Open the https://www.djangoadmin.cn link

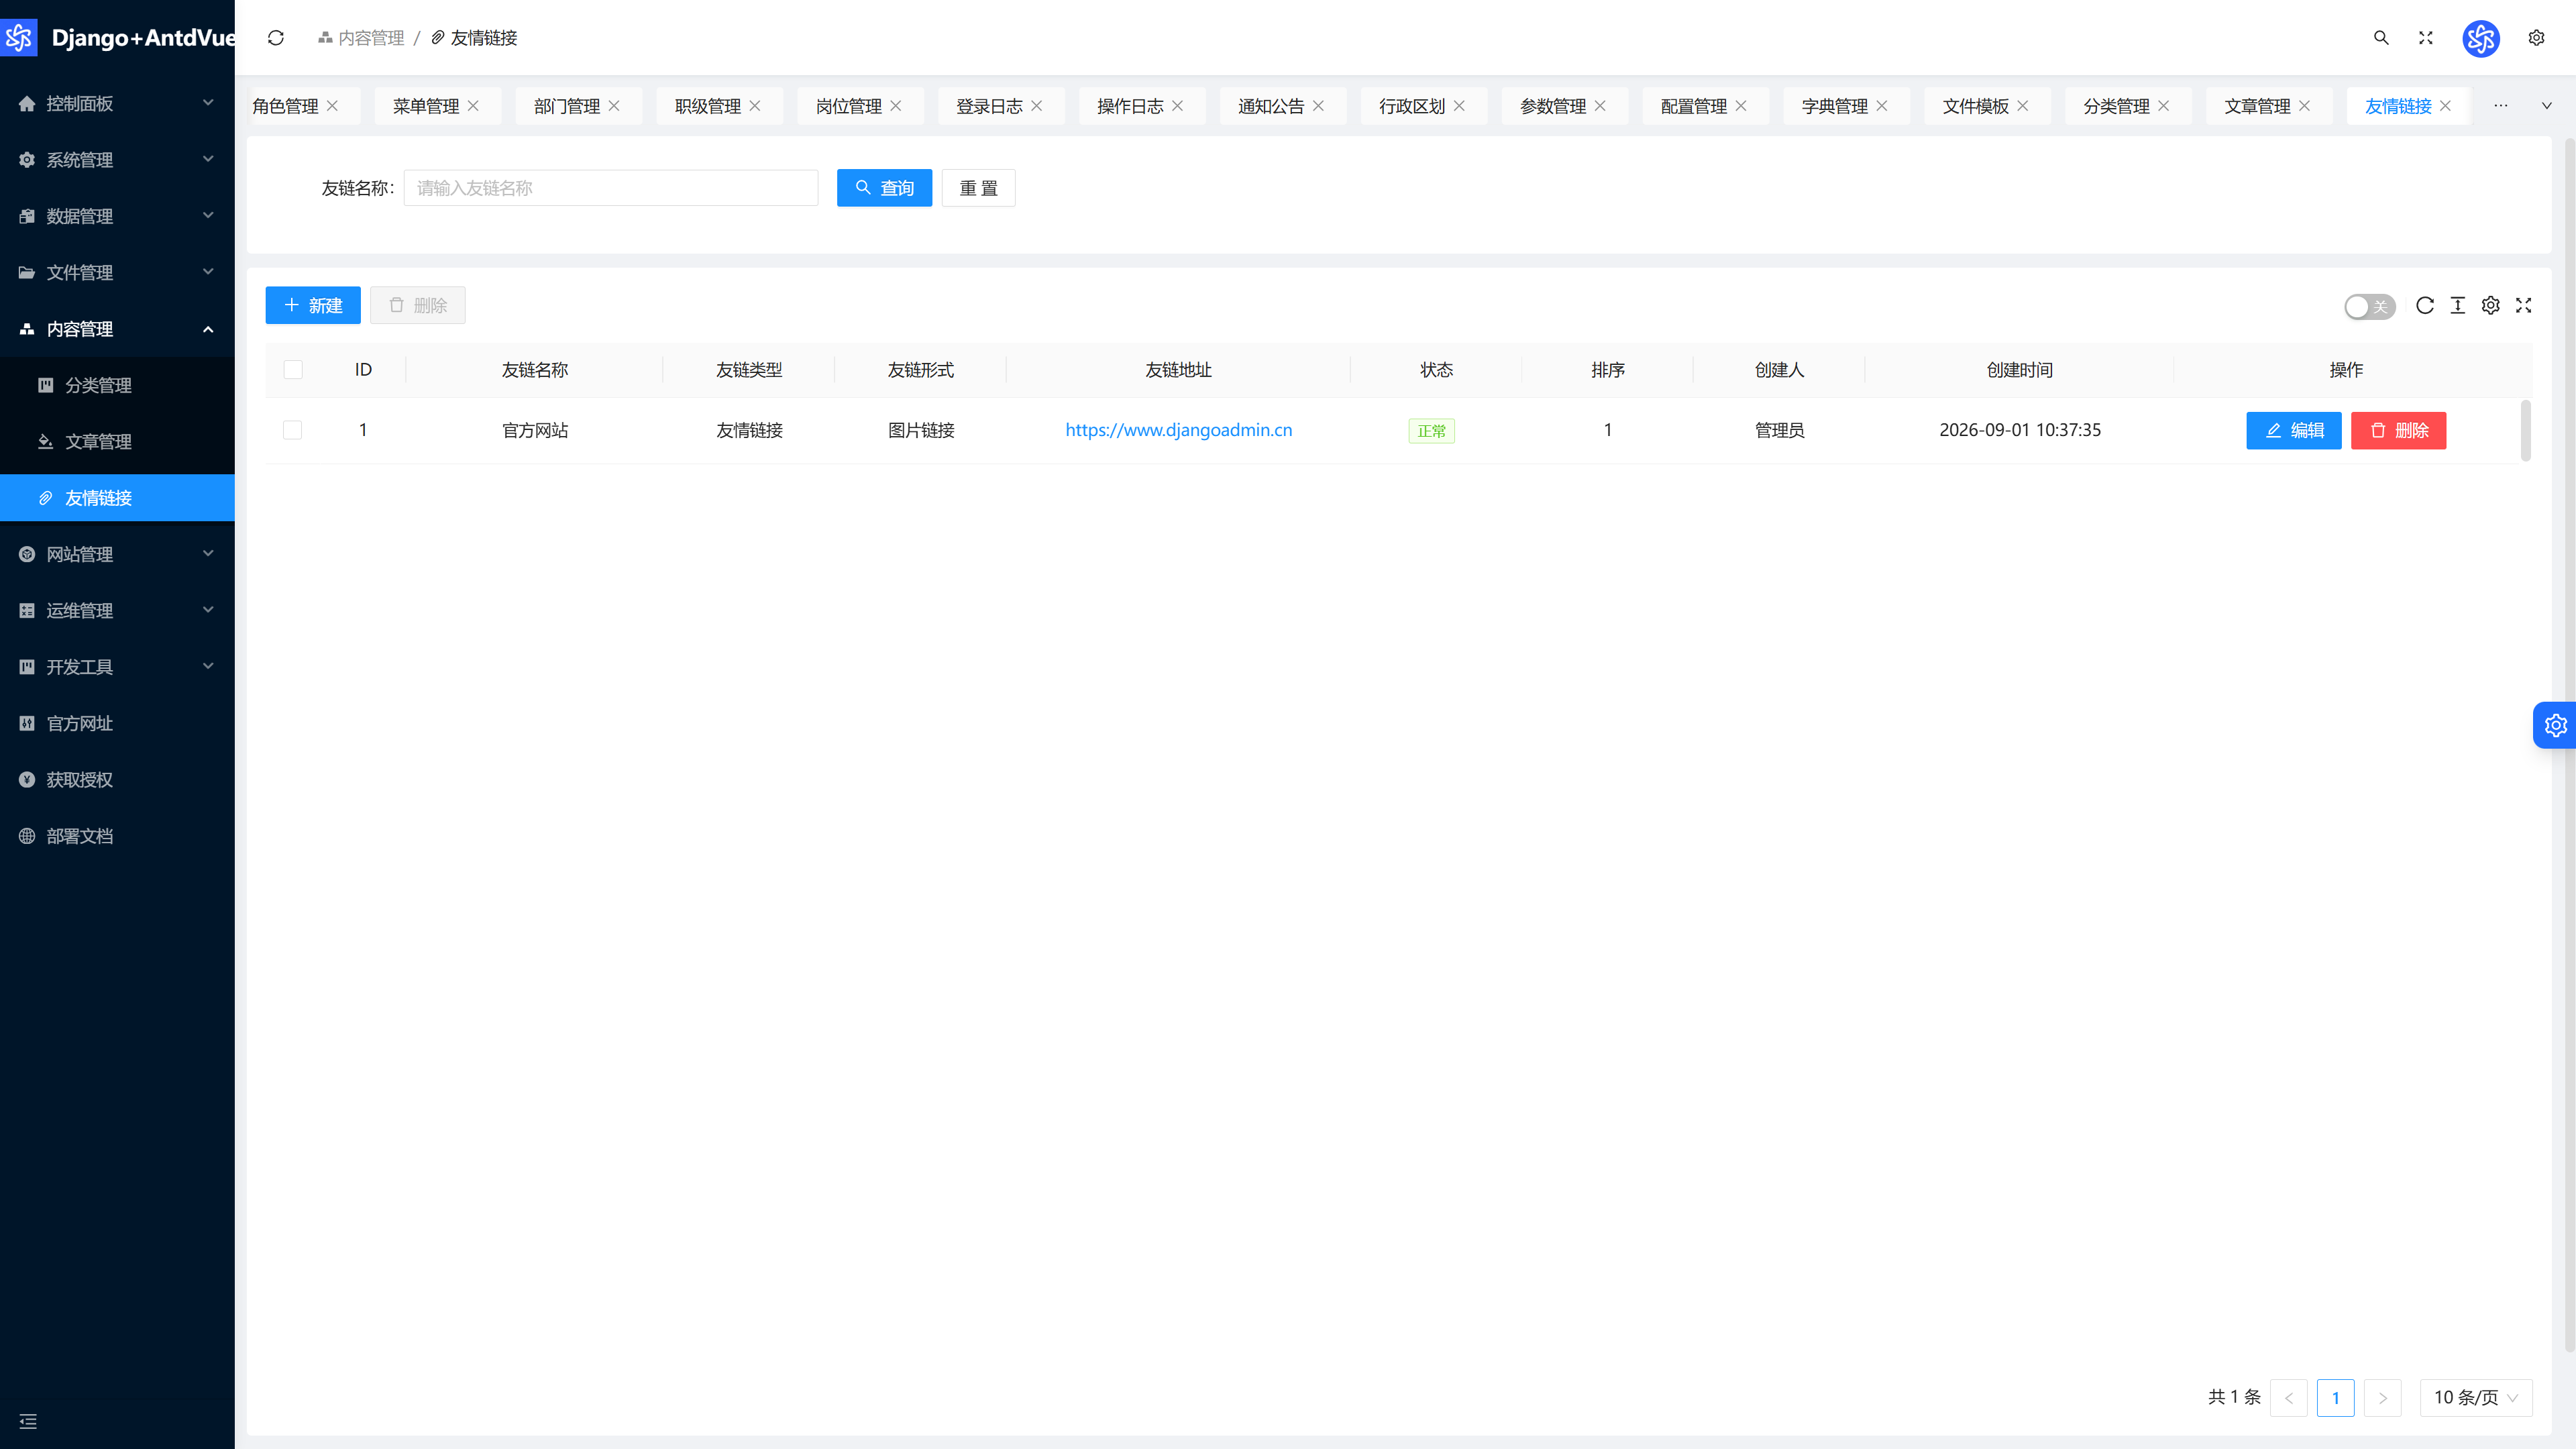tap(1179, 430)
